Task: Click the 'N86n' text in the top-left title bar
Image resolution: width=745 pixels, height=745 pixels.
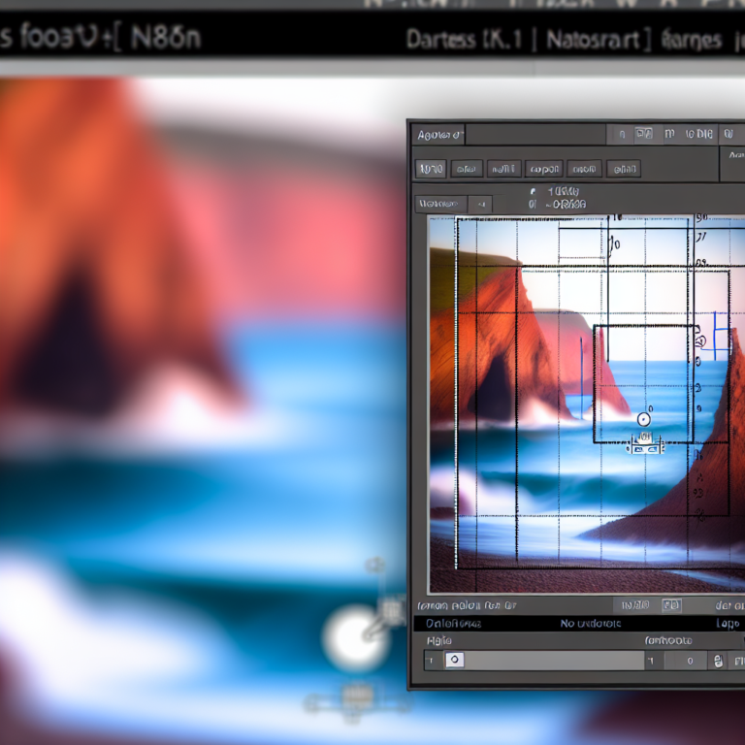Action: click(x=166, y=39)
